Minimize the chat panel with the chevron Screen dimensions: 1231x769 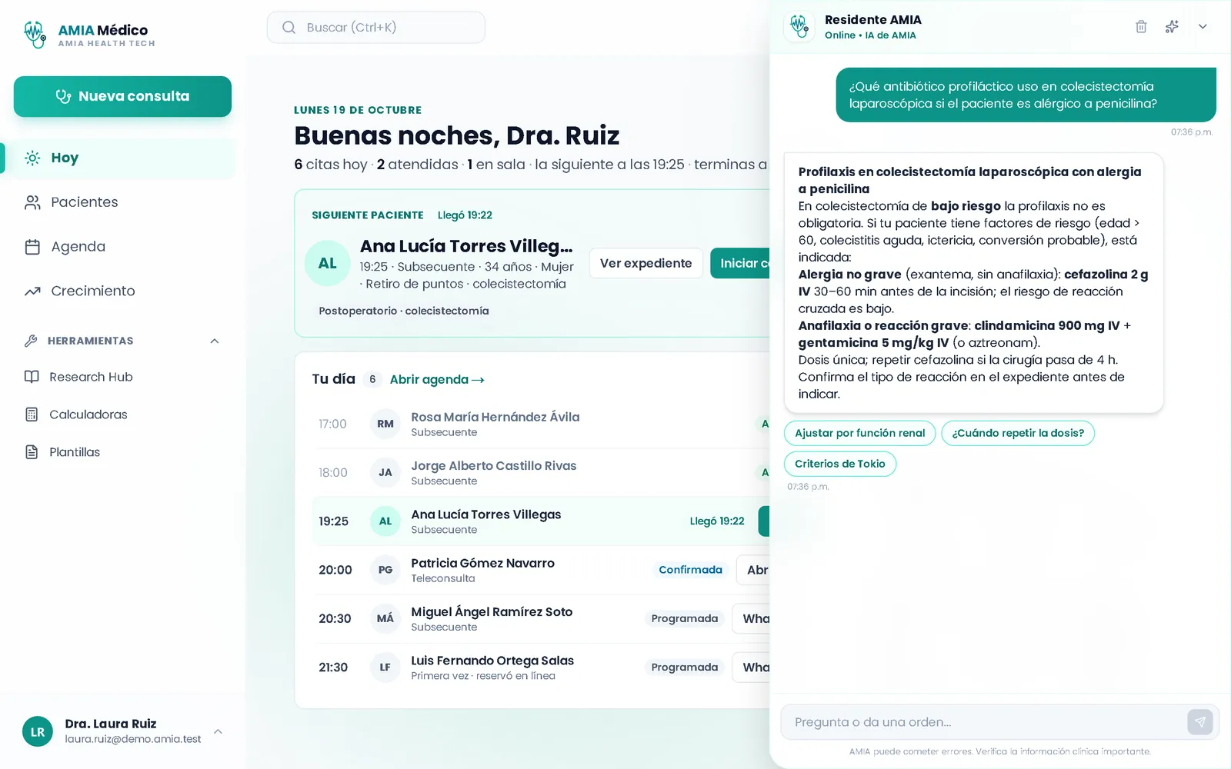[x=1203, y=27]
